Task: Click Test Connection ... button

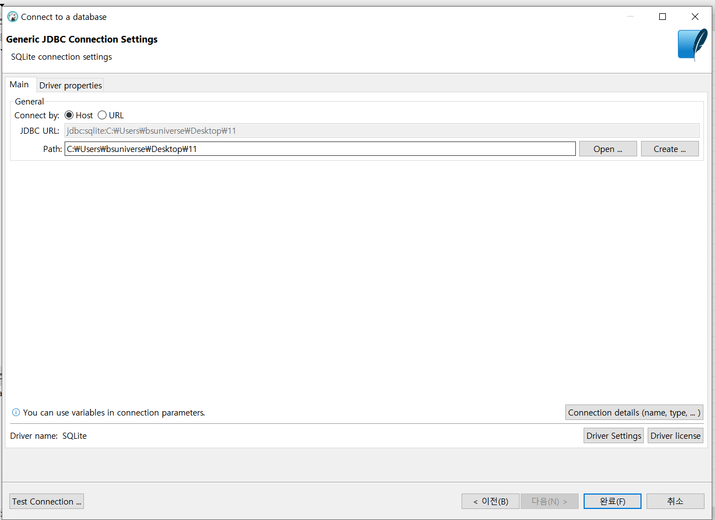Action: click(47, 501)
